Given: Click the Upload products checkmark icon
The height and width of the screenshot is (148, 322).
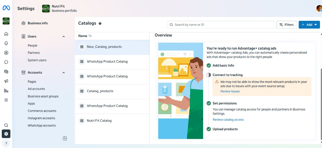Looking at the screenshot, I should 209,129.
